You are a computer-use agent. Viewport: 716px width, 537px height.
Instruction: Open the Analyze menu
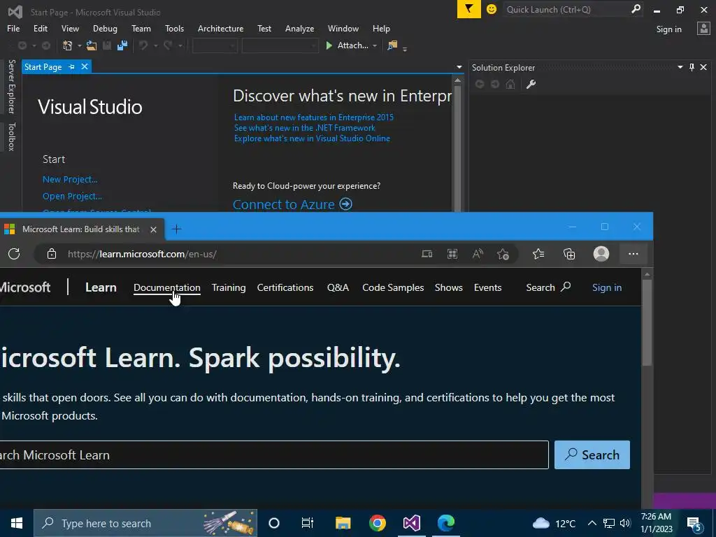(299, 28)
